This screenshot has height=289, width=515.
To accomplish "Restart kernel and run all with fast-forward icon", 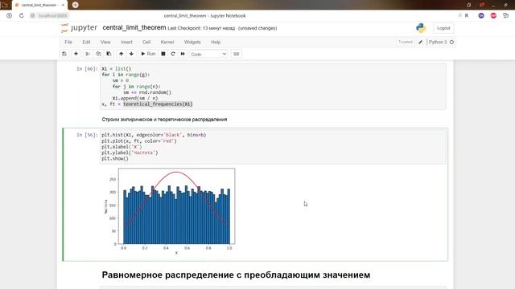I will (x=183, y=54).
